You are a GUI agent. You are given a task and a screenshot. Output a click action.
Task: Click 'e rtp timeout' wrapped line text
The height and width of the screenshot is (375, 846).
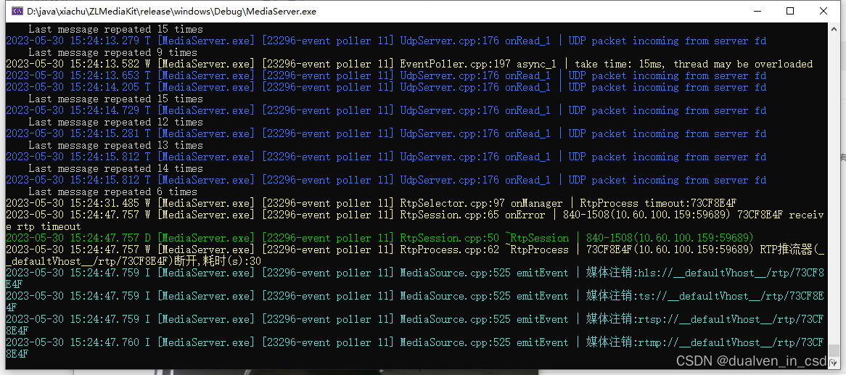click(x=43, y=226)
